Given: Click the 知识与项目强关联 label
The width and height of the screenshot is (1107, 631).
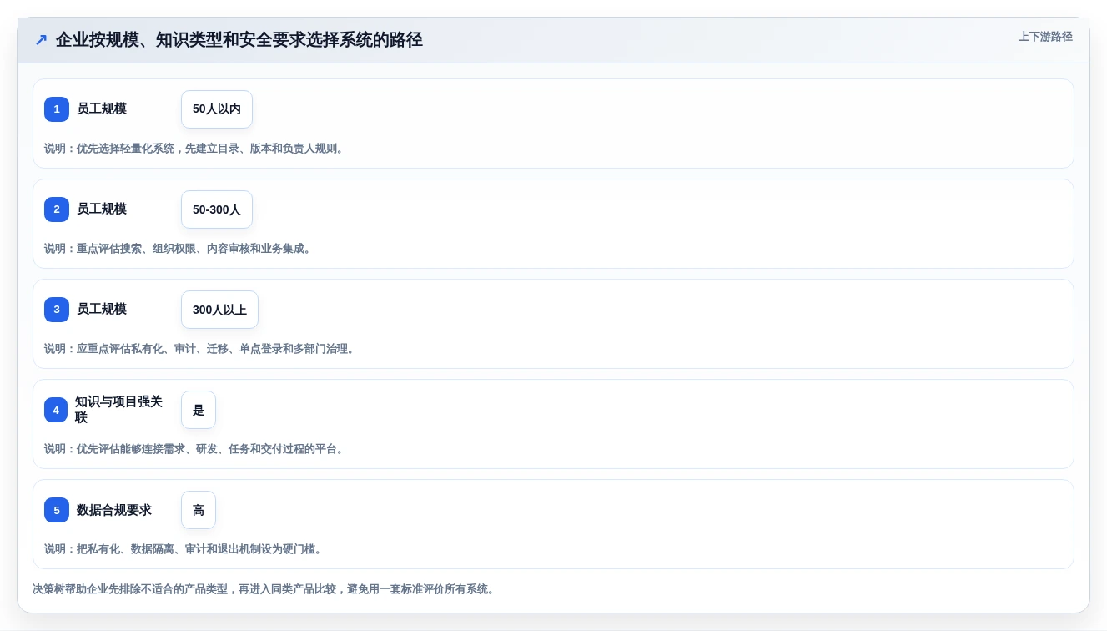Looking at the screenshot, I should pos(120,409).
